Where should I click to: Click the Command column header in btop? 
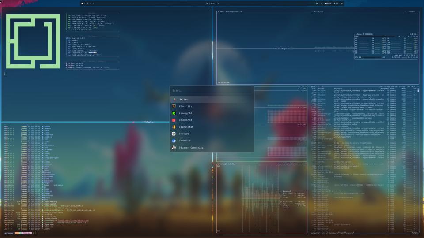point(338,89)
